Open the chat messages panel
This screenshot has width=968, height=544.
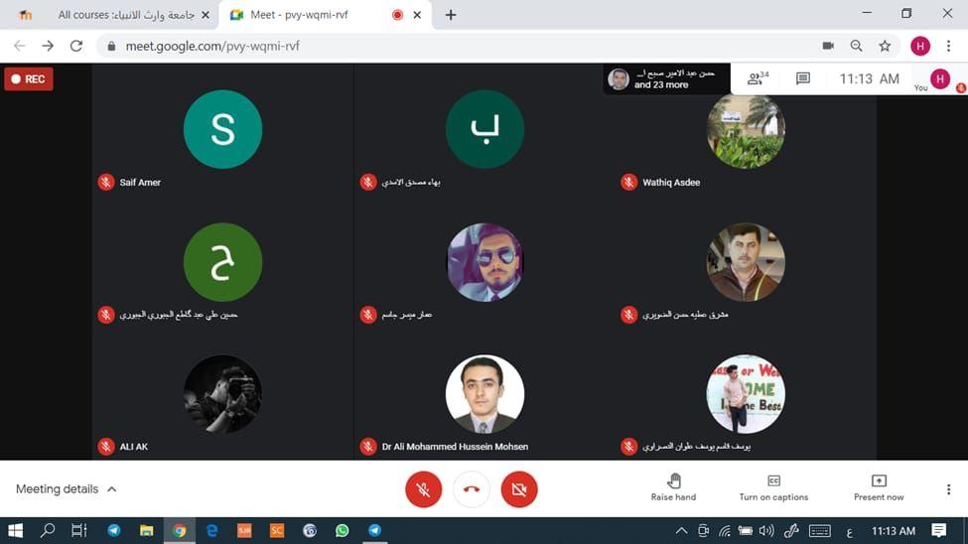coord(803,78)
